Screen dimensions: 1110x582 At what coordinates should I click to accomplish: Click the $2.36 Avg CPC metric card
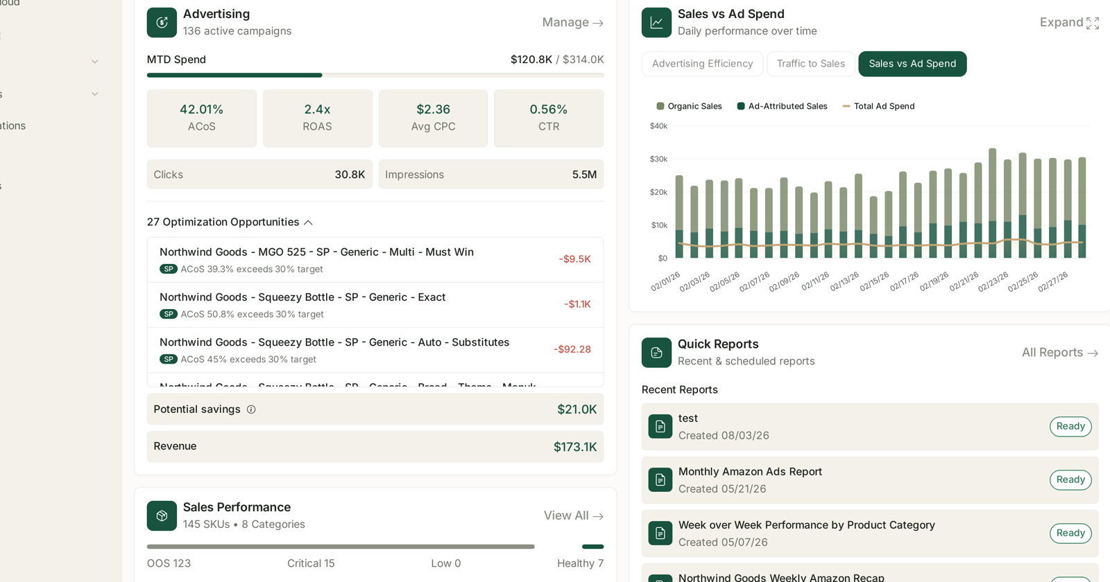pos(434,118)
